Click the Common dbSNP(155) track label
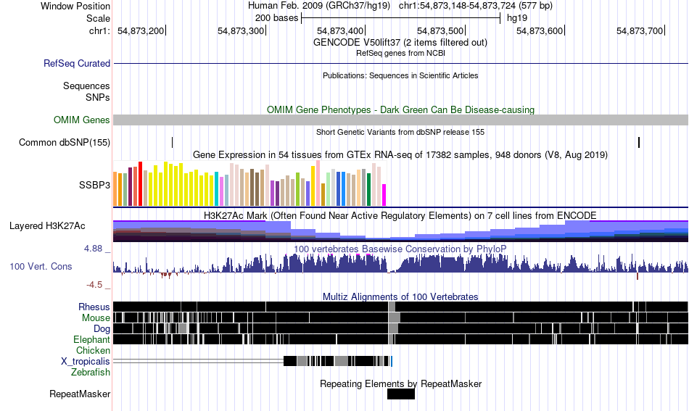The image size is (689, 411). 64,142
